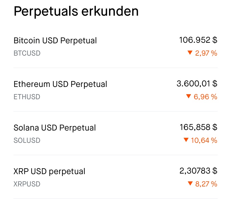Open the Ethereum USD Perpetual listing
The image size is (231, 199).
pos(60,84)
